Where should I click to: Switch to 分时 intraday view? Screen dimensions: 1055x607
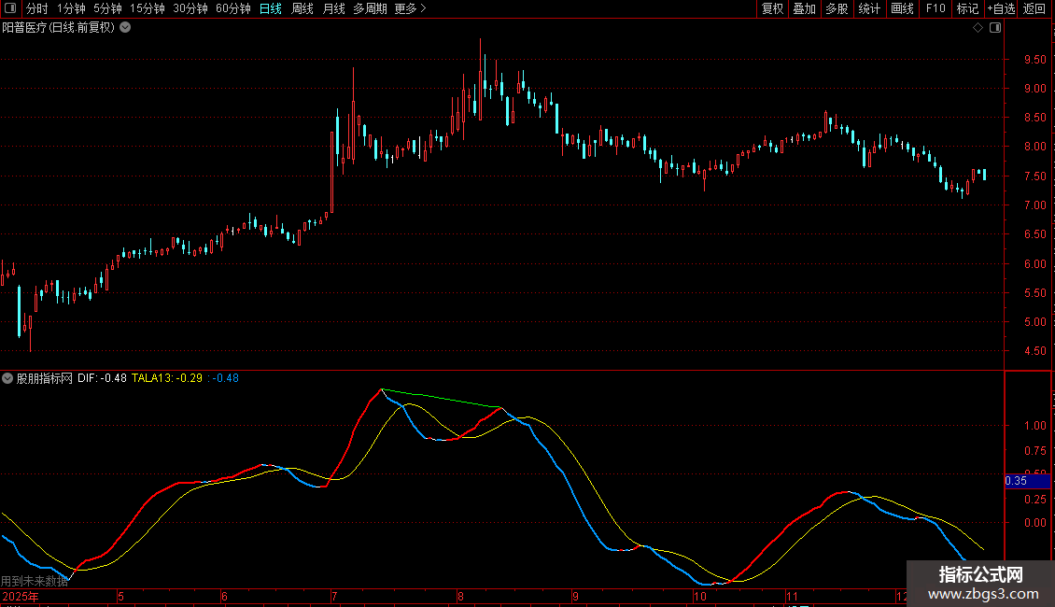37,8
